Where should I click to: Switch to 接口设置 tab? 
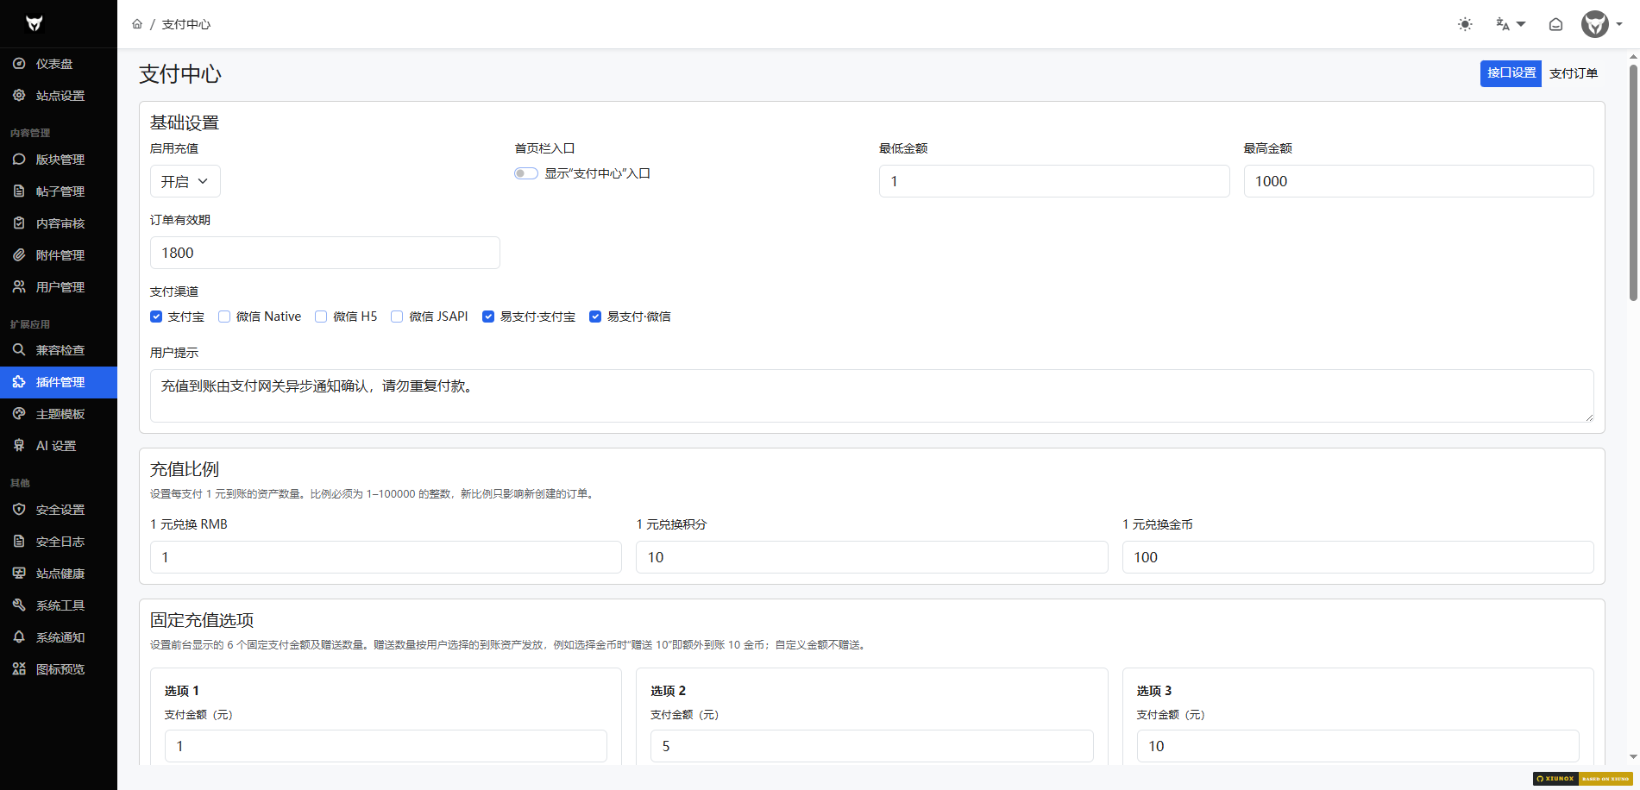1511,73
